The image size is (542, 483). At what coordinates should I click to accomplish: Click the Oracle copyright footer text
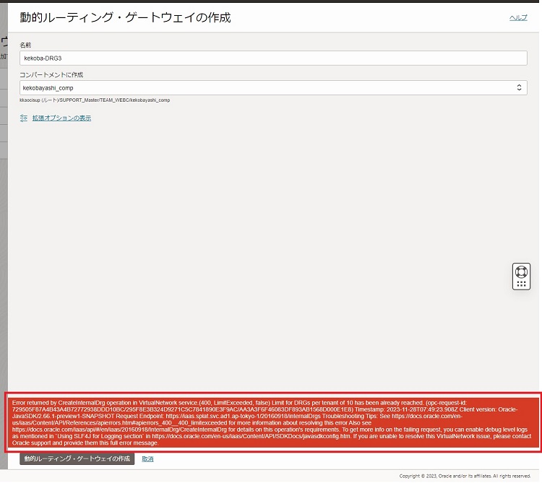pos(465,476)
